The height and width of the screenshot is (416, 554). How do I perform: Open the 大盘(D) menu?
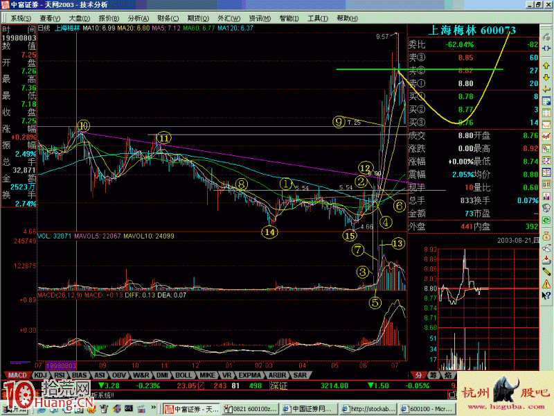80,19
